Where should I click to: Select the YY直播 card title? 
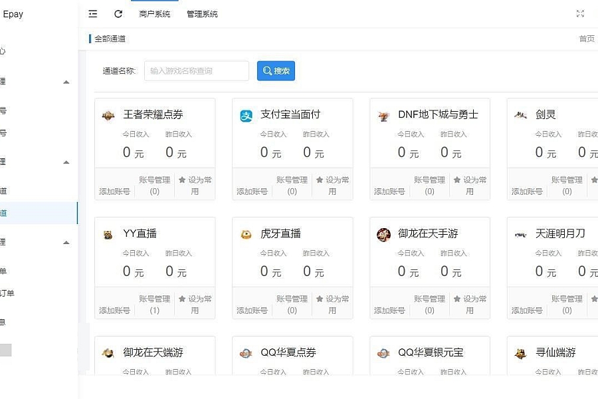[x=140, y=233]
